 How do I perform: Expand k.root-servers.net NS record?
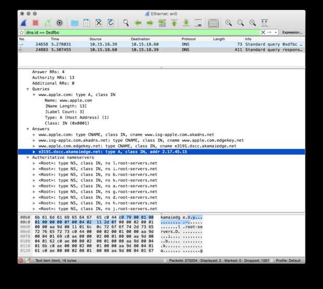[34, 180]
